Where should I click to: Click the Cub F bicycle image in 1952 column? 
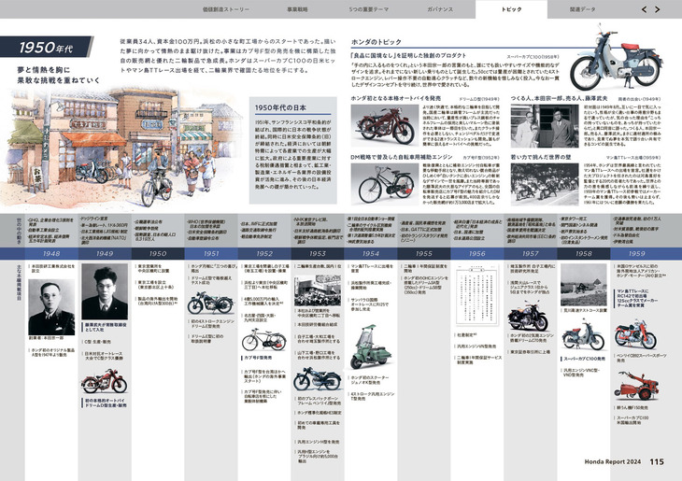[x=264, y=340]
